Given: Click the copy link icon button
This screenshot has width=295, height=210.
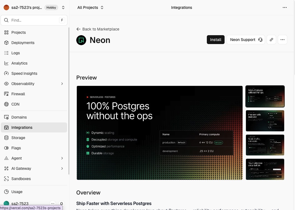Looking at the screenshot, I should [271, 40].
